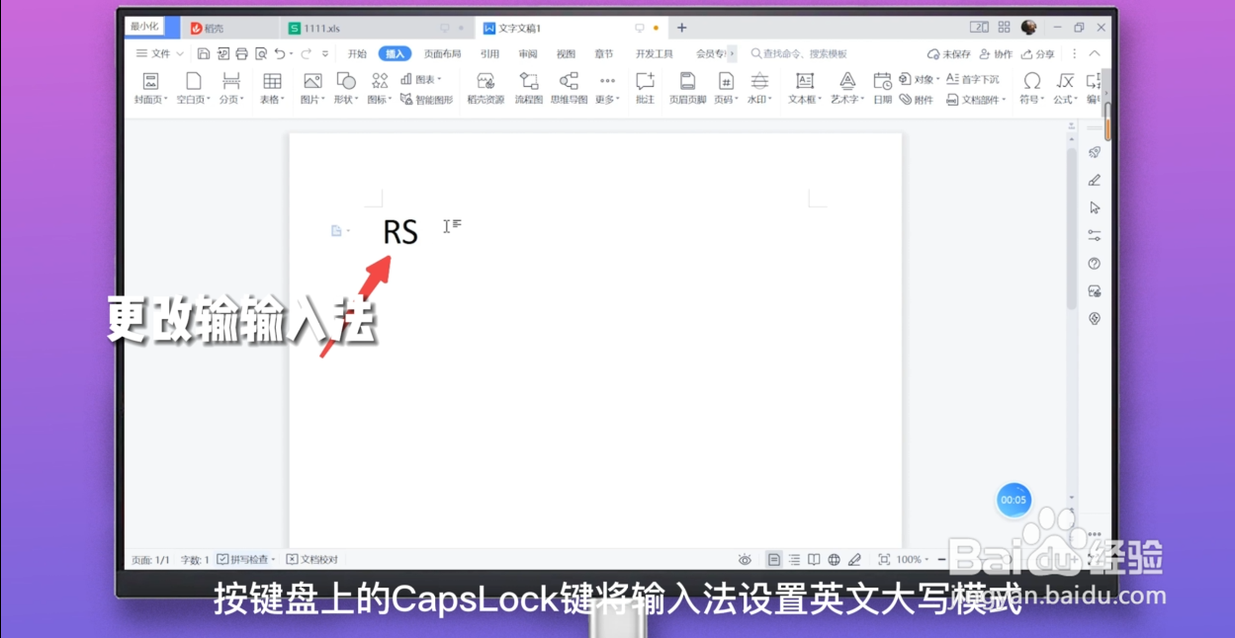The width and height of the screenshot is (1235, 638).
Task: Add a 批注 comment
Action: click(646, 87)
